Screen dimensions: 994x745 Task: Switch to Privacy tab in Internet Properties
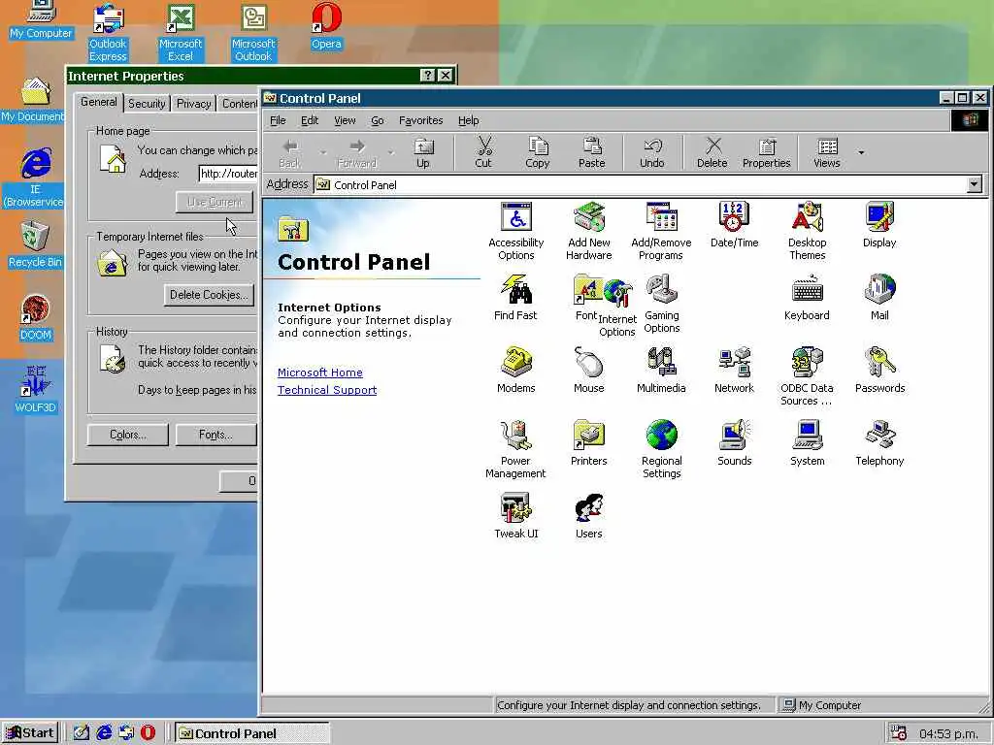(x=193, y=103)
